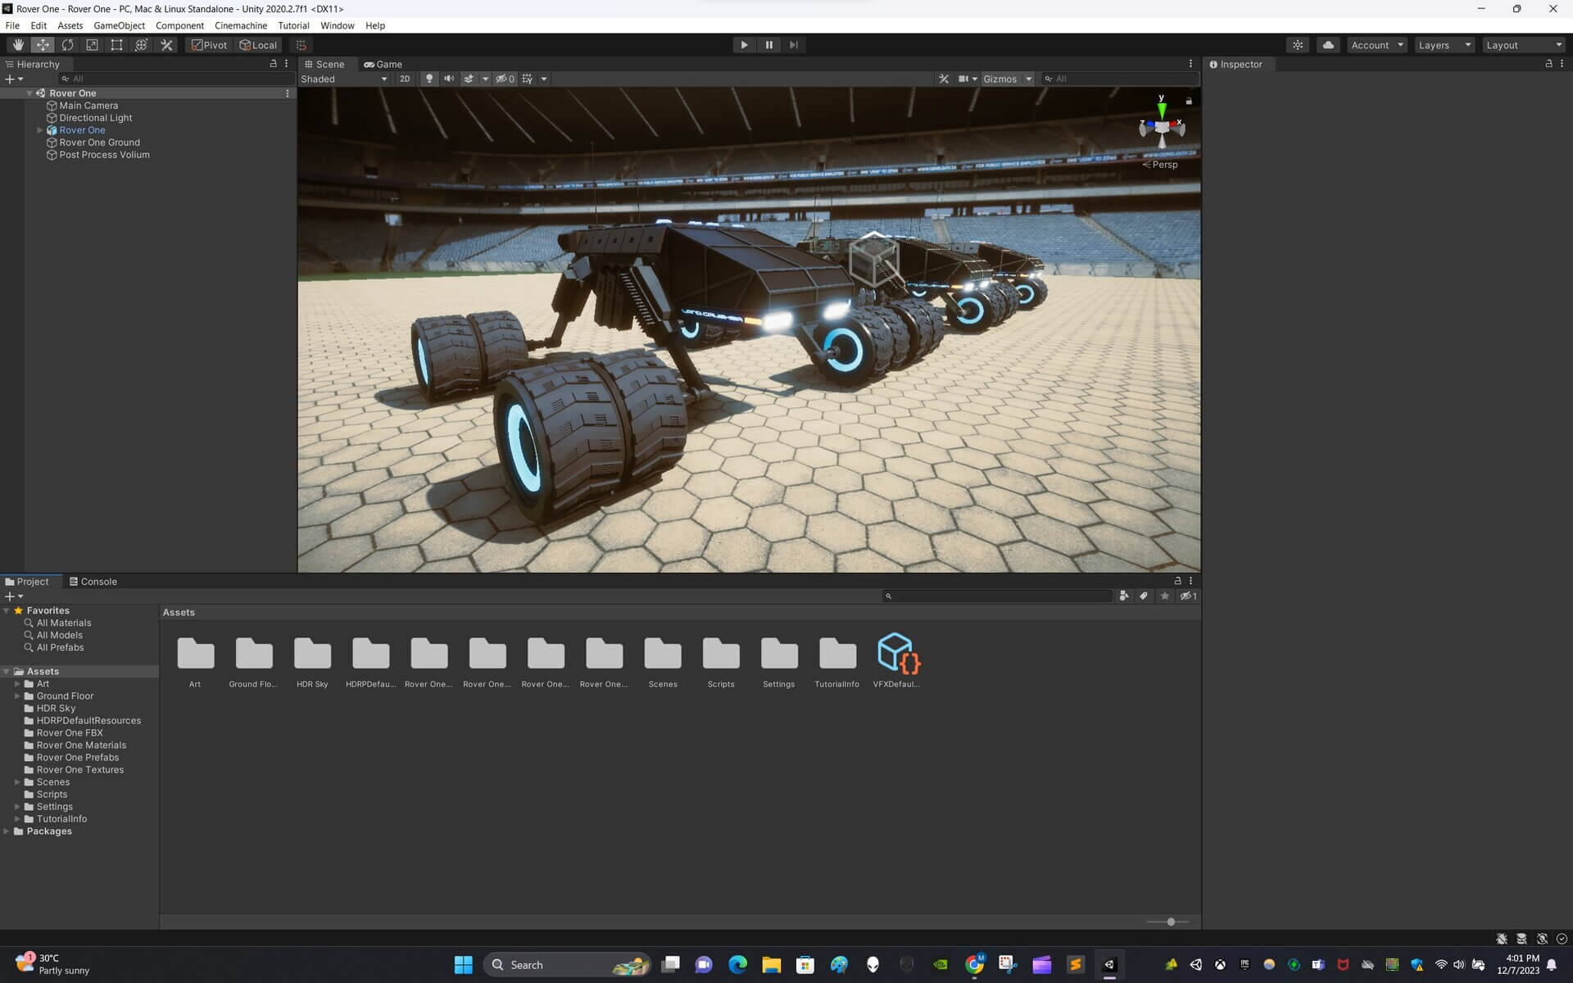Image resolution: width=1573 pixels, height=983 pixels.
Task: Toggle Pivot handle position button
Action: 210,45
